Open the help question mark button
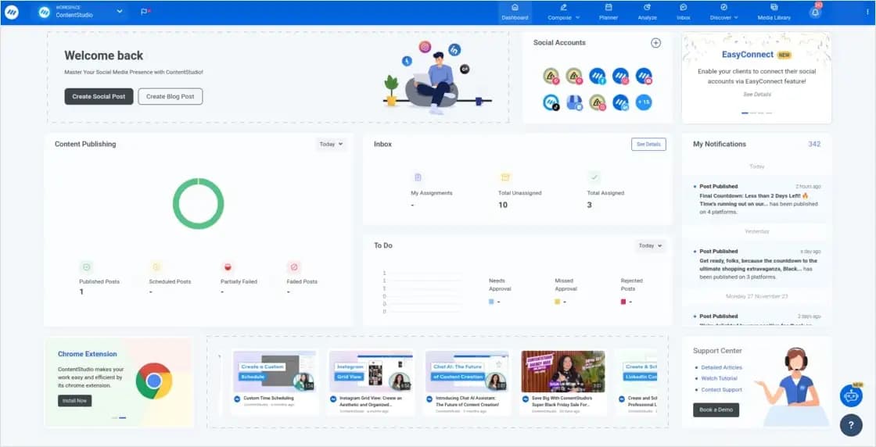The width and height of the screenshot is (876, 447). point(851,425)
